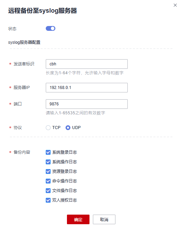Click the TCP label text
Screen dimensions: 180x229
click(56, 128)
